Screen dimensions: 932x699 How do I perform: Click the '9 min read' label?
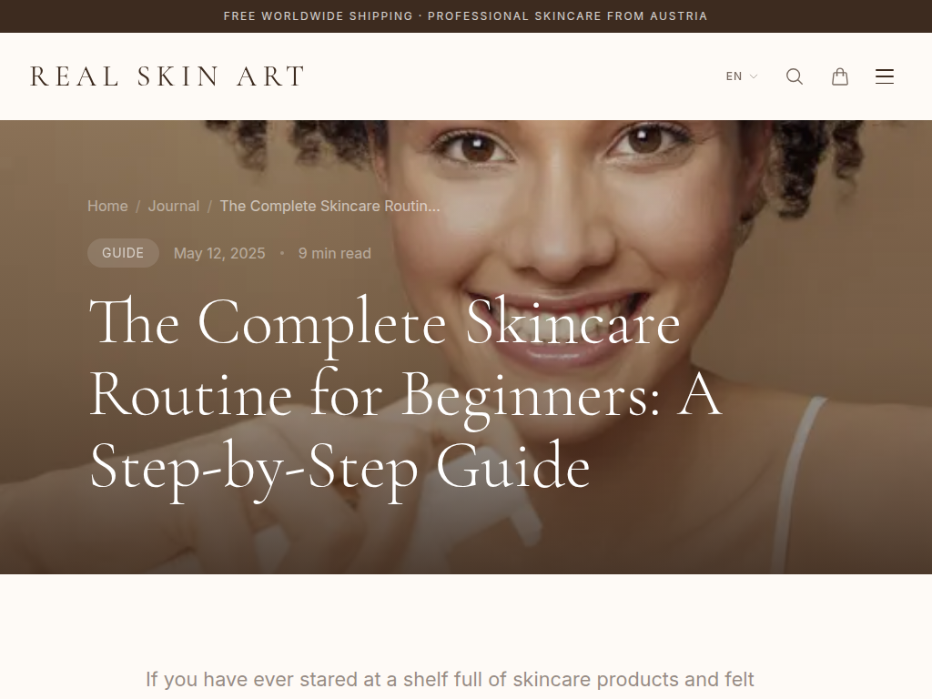(x=335, y=253)
